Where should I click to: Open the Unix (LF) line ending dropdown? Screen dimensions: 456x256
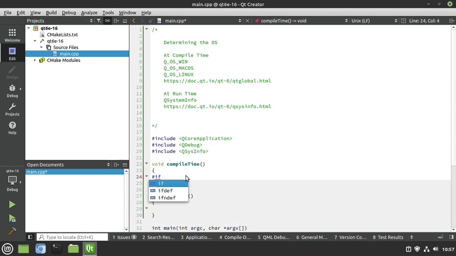pos(374,21)
